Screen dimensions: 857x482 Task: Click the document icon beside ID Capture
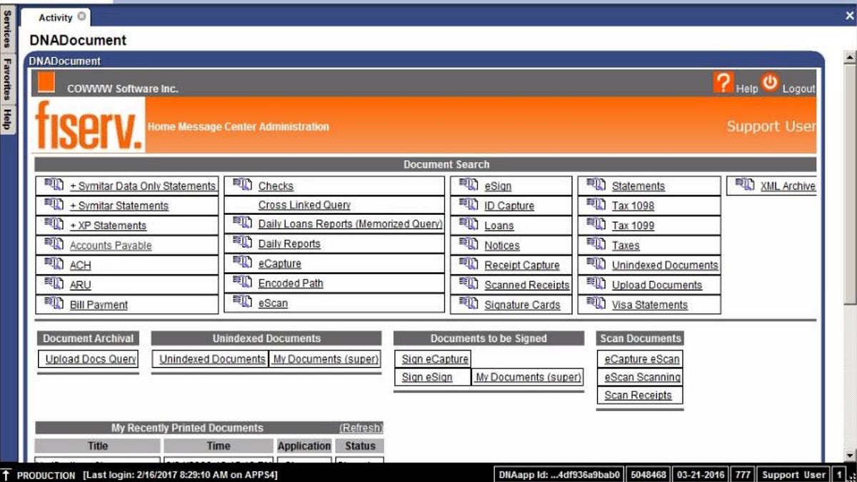468,205
